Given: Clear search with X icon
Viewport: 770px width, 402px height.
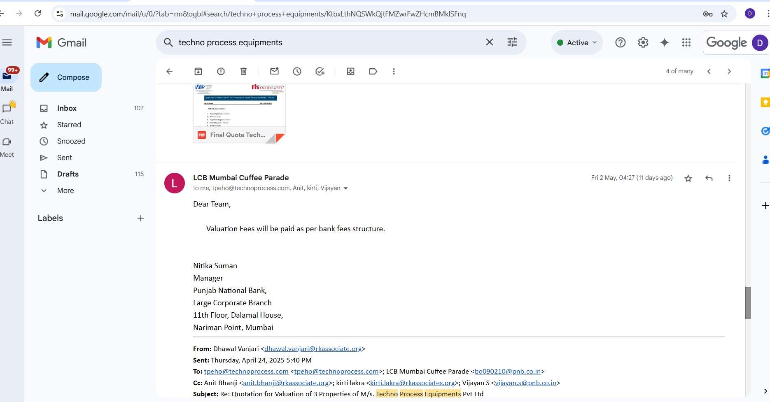Looking at the screenshot, I should click(489, 42).
